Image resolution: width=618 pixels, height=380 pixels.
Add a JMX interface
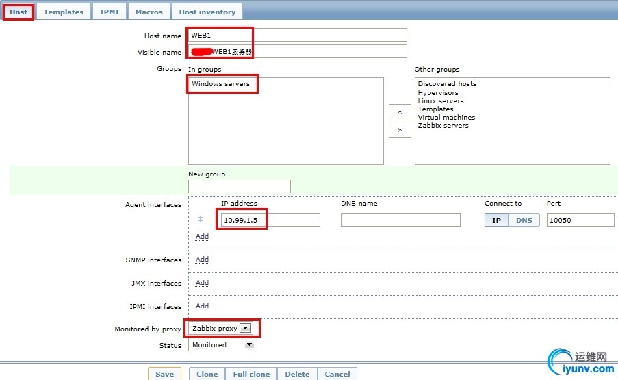202,283
